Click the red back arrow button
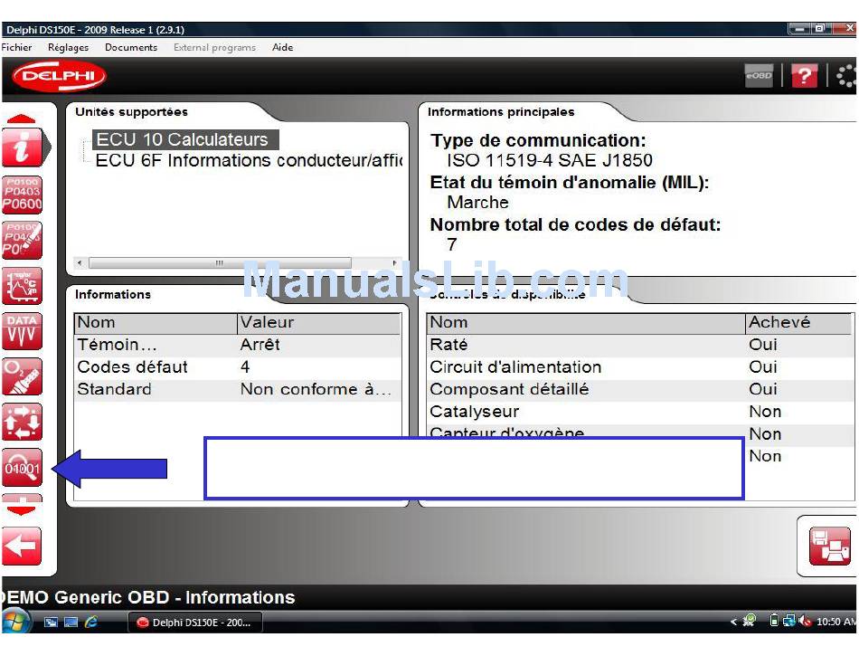859x656 pixels. (x=21, y=547)
